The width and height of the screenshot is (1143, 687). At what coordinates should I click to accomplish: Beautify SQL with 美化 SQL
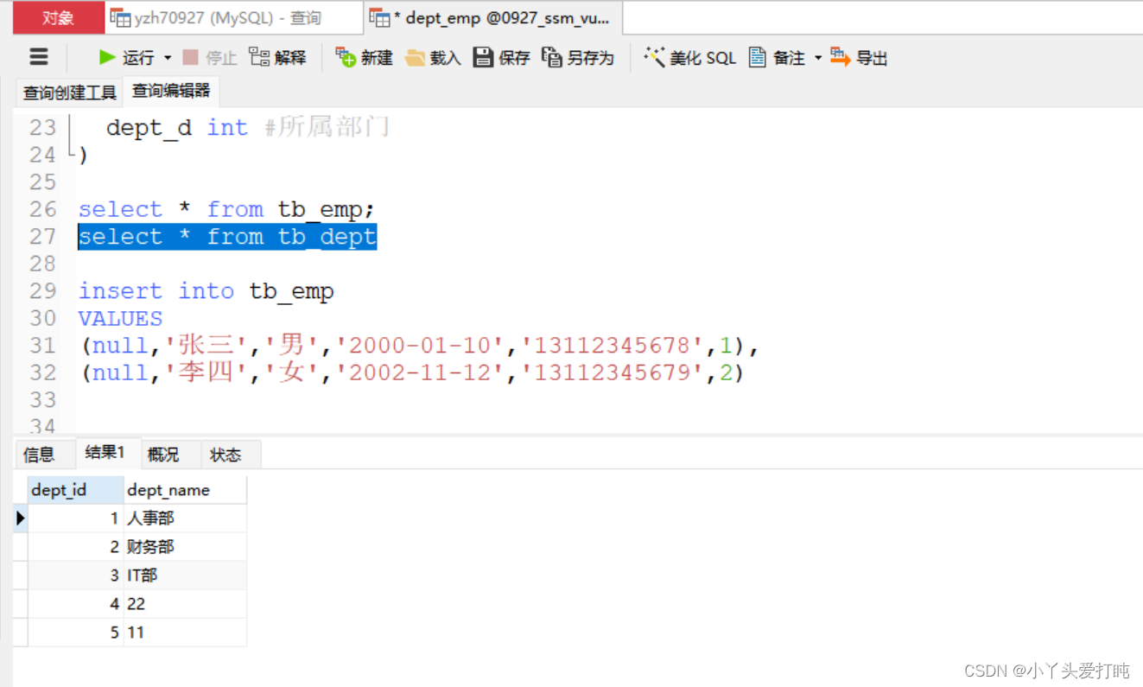click(x=690, y=58)
